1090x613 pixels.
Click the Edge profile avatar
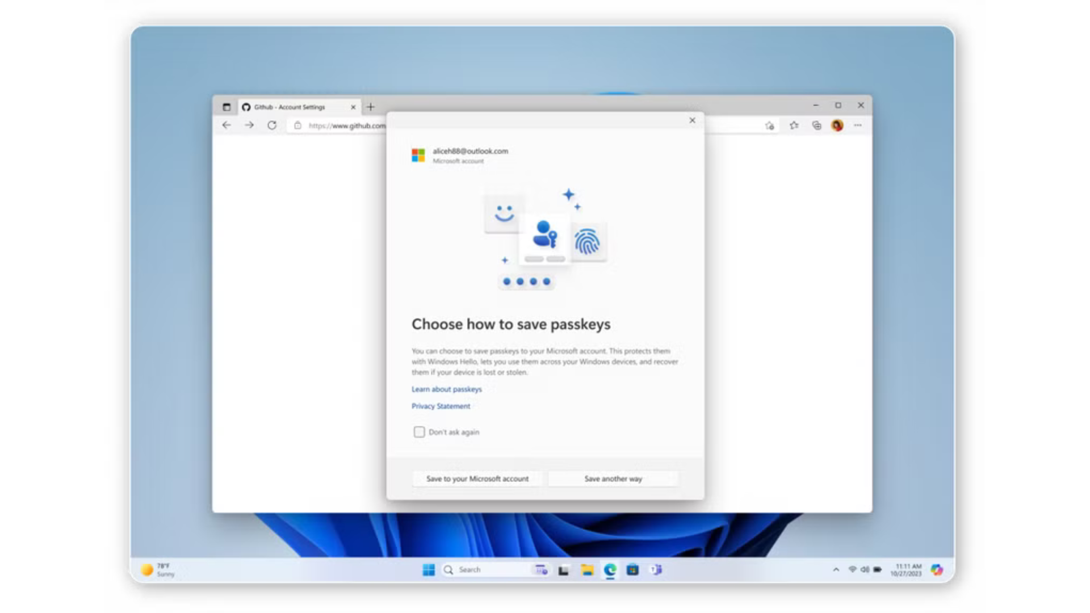(x=837, y=125)
